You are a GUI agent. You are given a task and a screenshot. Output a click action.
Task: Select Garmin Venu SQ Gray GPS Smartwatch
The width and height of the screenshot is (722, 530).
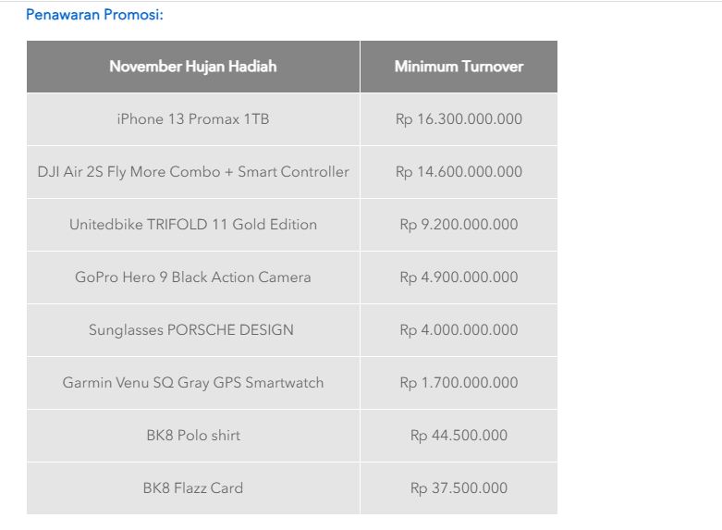coord(193,383)
